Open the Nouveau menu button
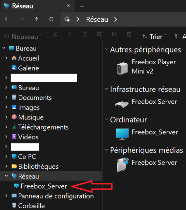Screen dimensions: 186x210 pos(23,36)
